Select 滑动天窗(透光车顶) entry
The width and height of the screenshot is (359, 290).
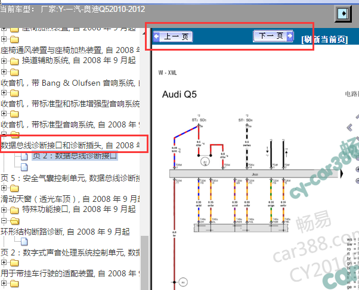pos(70,199)
